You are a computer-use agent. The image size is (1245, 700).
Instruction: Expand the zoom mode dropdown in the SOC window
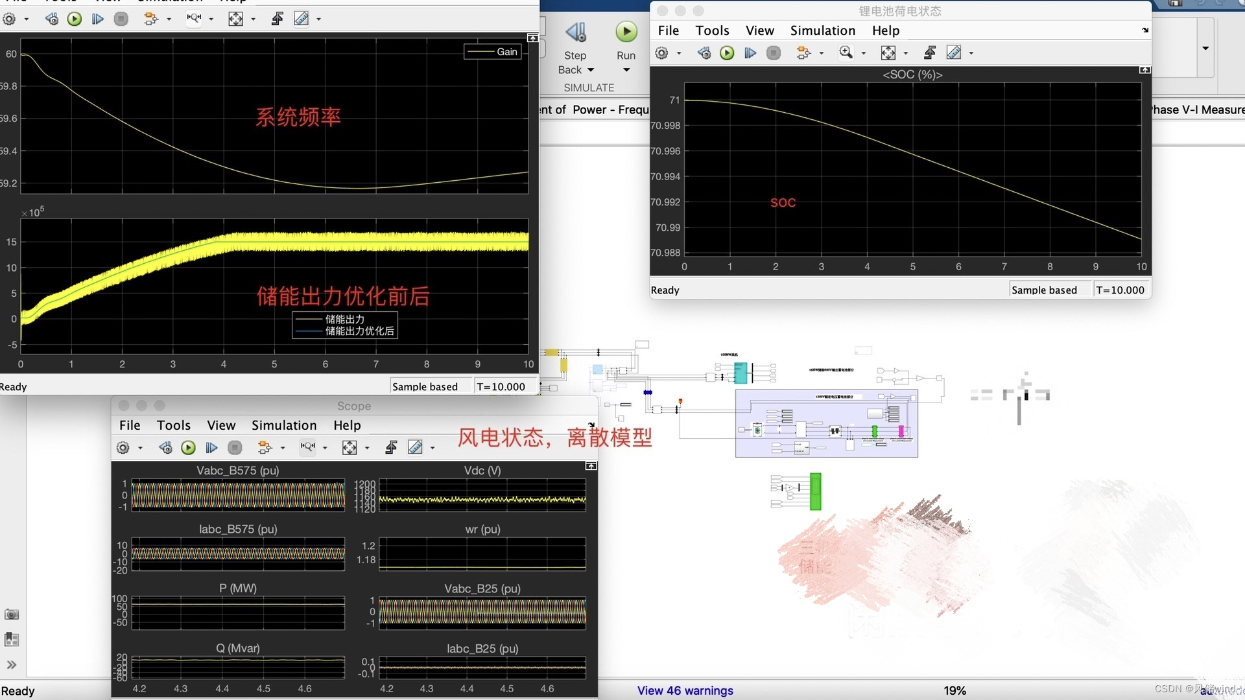(864, 54)
